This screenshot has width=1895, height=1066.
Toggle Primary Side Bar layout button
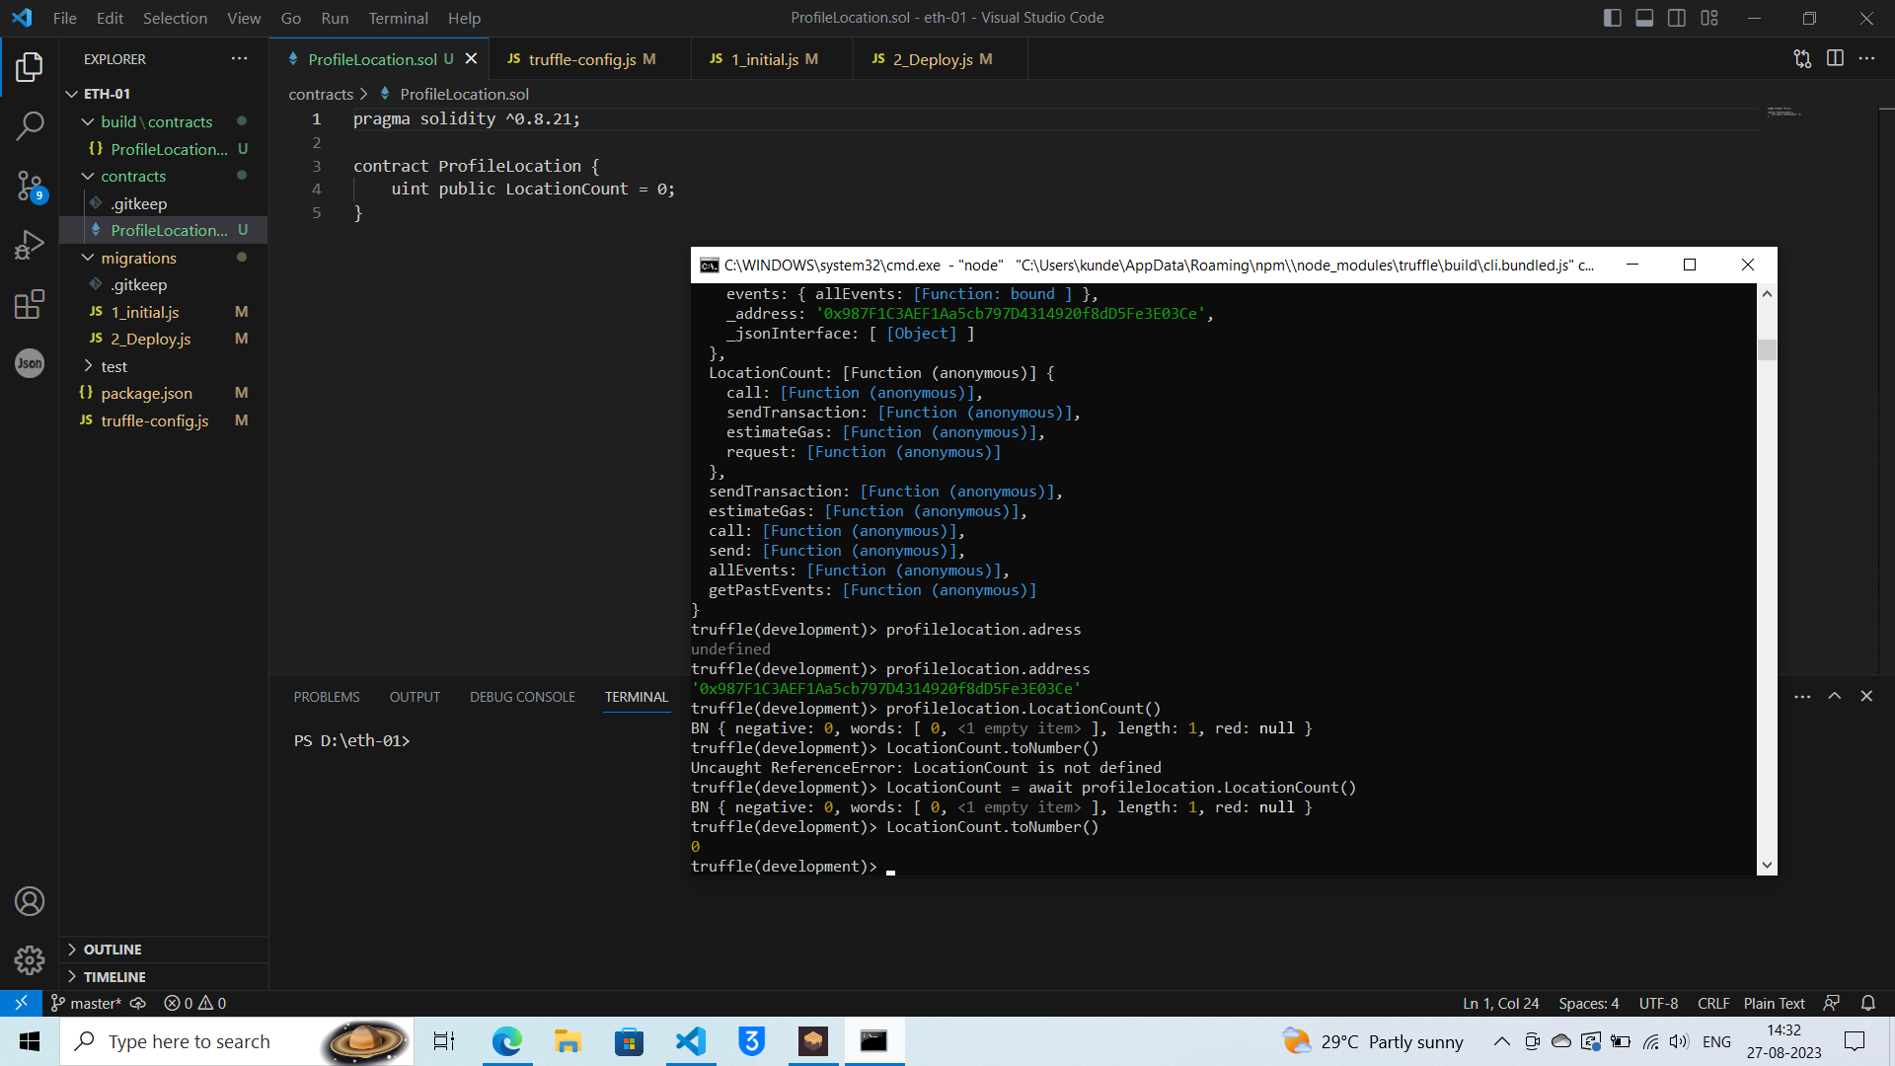1613,18
